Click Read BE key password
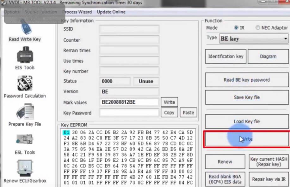290x187 pixels. 247,80
